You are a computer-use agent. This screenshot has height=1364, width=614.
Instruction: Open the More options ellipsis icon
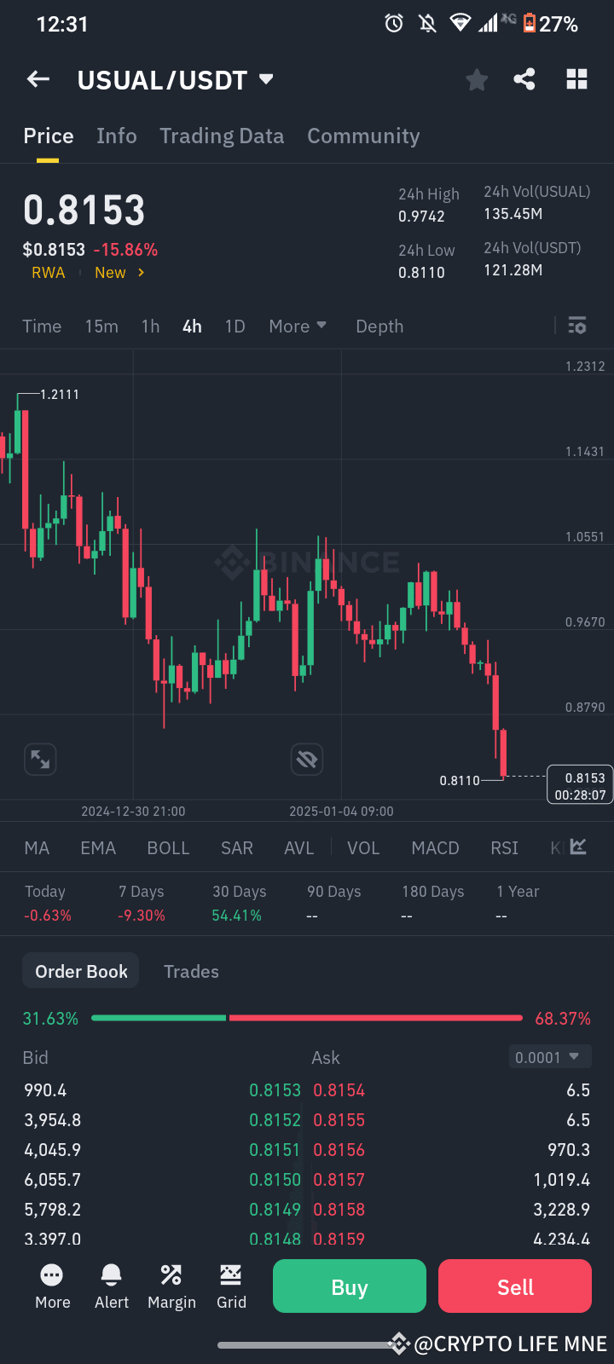click(52, 1285)
